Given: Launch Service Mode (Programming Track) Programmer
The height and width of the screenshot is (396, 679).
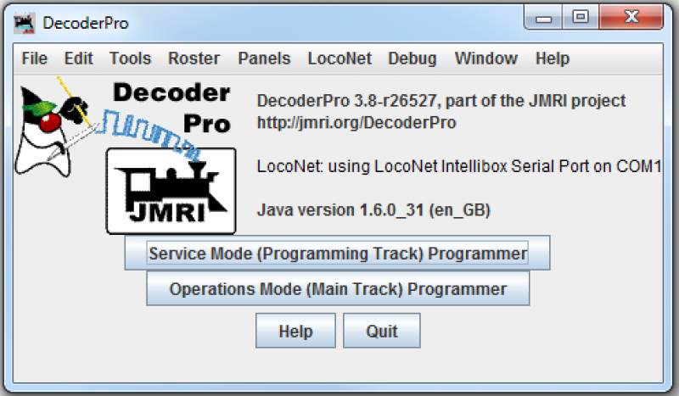Looking at the screenshot, I should [337, 254].
